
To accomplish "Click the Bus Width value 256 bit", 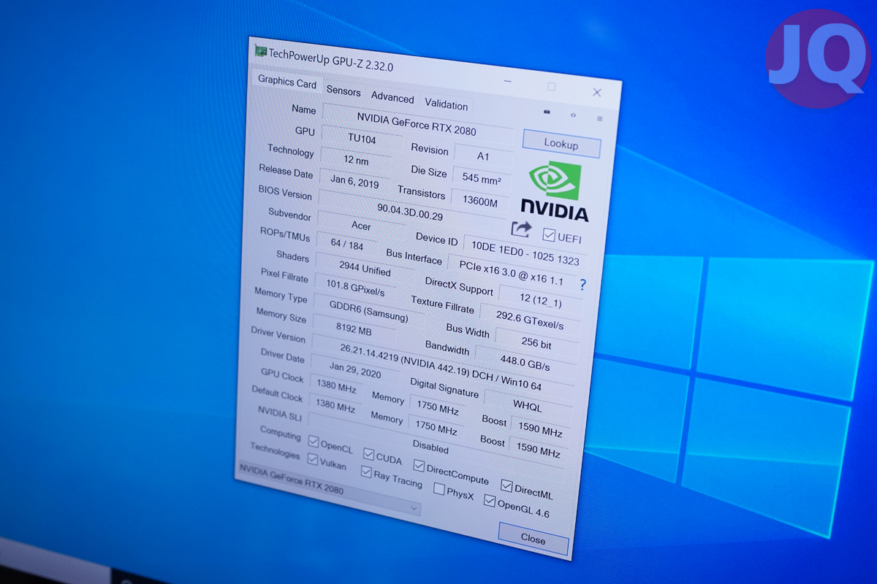I will [x=536, y=342].
